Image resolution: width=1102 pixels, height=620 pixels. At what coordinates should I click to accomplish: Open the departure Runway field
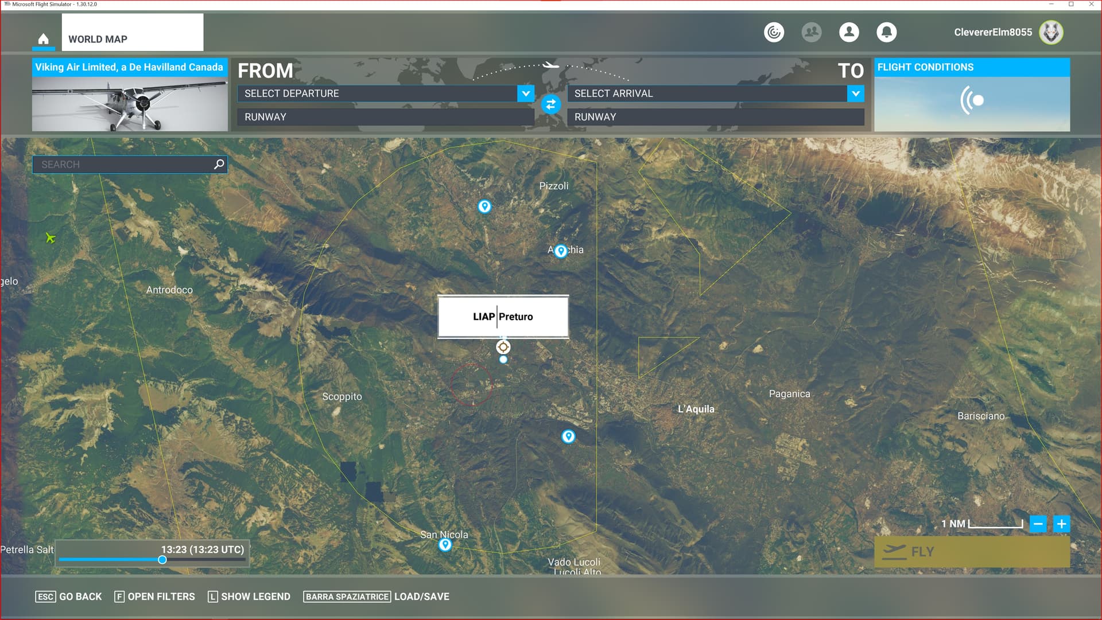point(386,117)
